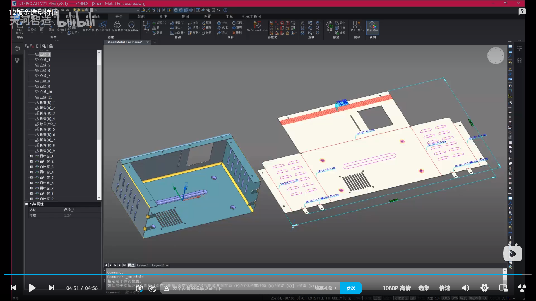The height and width of the screenshot is (301, 536).
Task: Select the 基材凸缘 base flange tool
Action: point(88,27)
